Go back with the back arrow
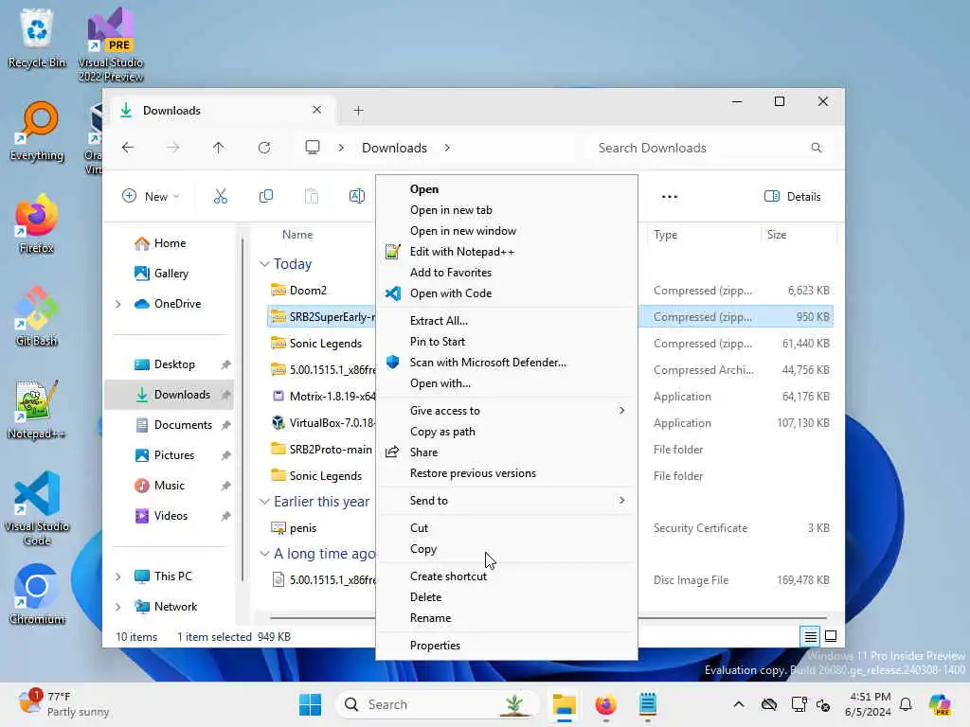The image size is (970, 727). tap(128, 148)
